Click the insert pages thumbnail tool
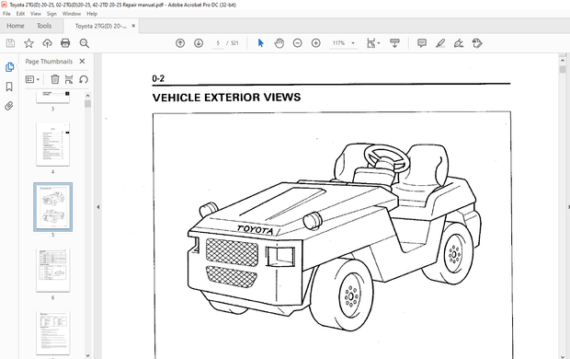 point(69,79)
